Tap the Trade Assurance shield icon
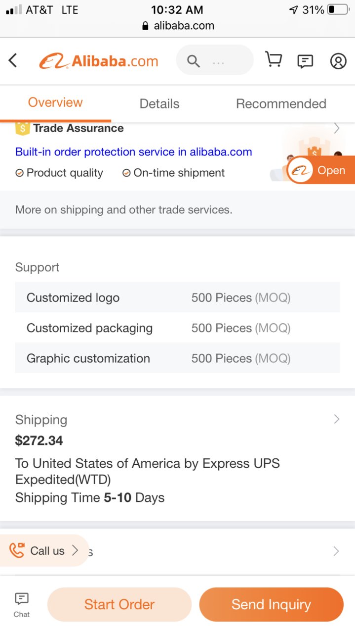This screenshot has height=633, width=355. [x=23, y=128]
